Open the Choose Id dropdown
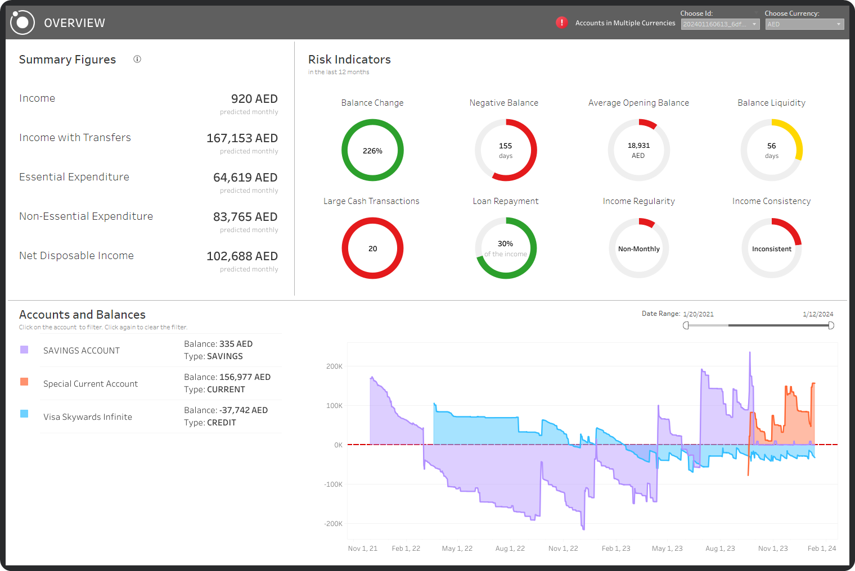 point(720,24)
